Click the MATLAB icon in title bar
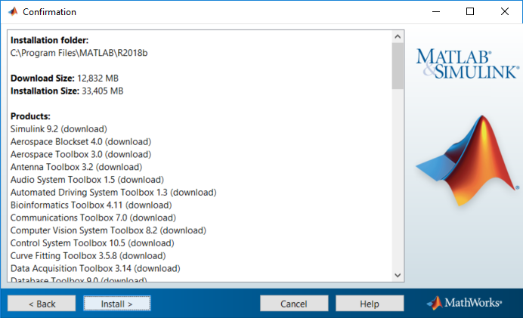The height and width of the screenshot is (318, 523). pos(13,11)
